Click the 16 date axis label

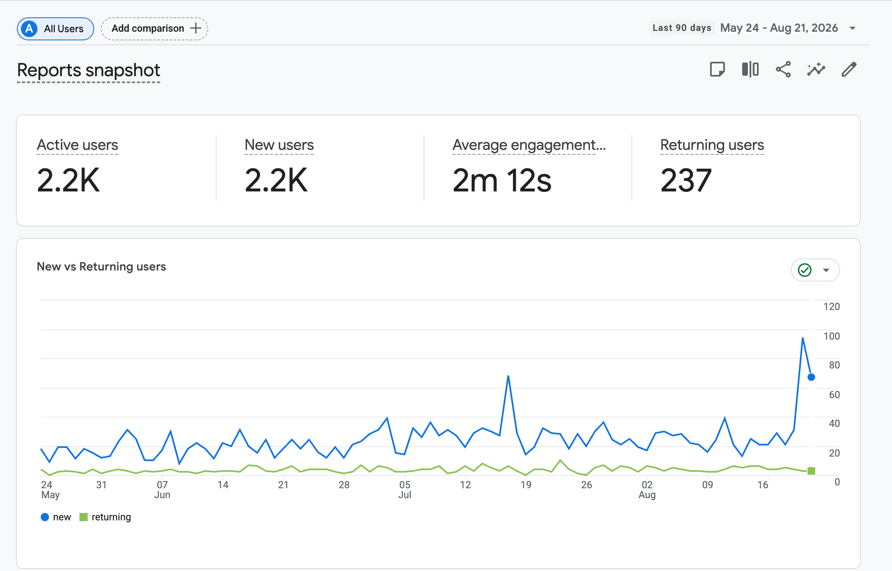[763, 485]
